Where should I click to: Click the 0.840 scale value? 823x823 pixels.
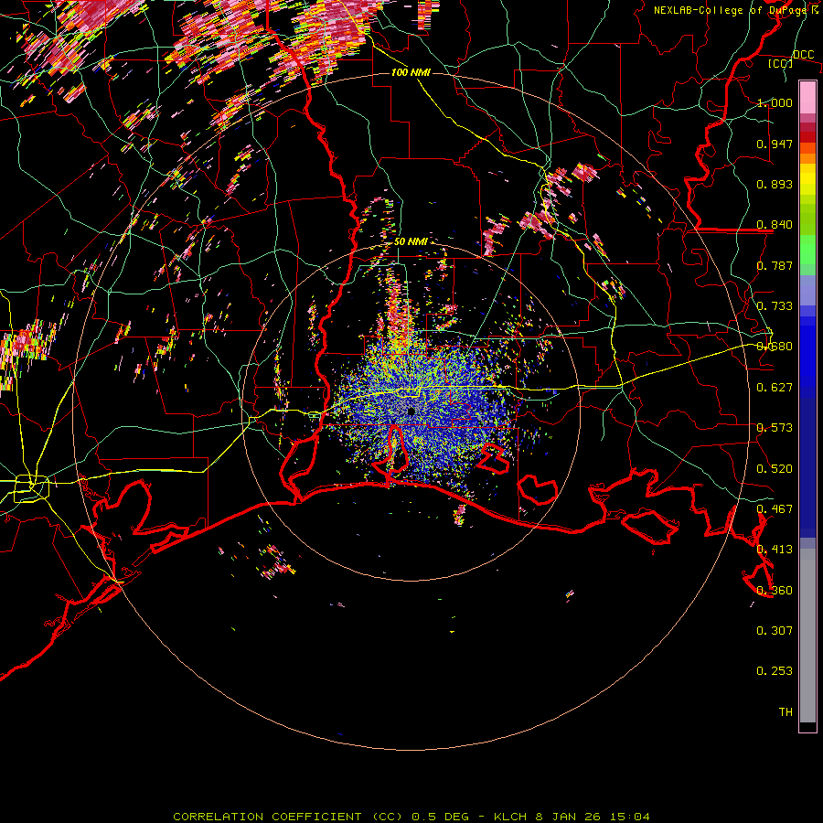coord(775,225)
